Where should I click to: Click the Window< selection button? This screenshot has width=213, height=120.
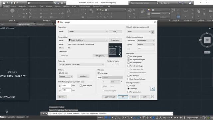point(84,76)
